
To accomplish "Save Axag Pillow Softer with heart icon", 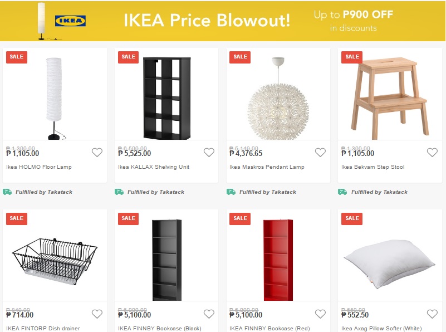I will pyautogui.click(x=432, y=314).
